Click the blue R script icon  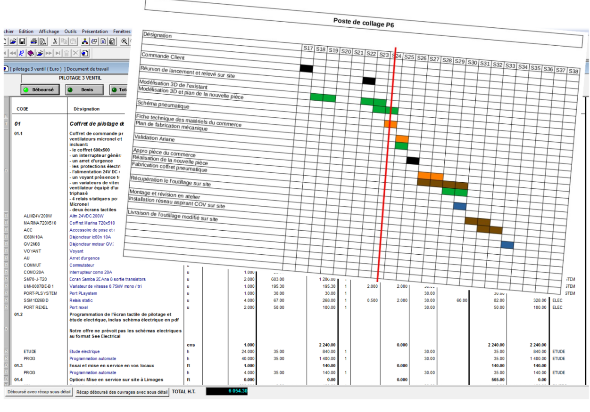pos(22,53)
